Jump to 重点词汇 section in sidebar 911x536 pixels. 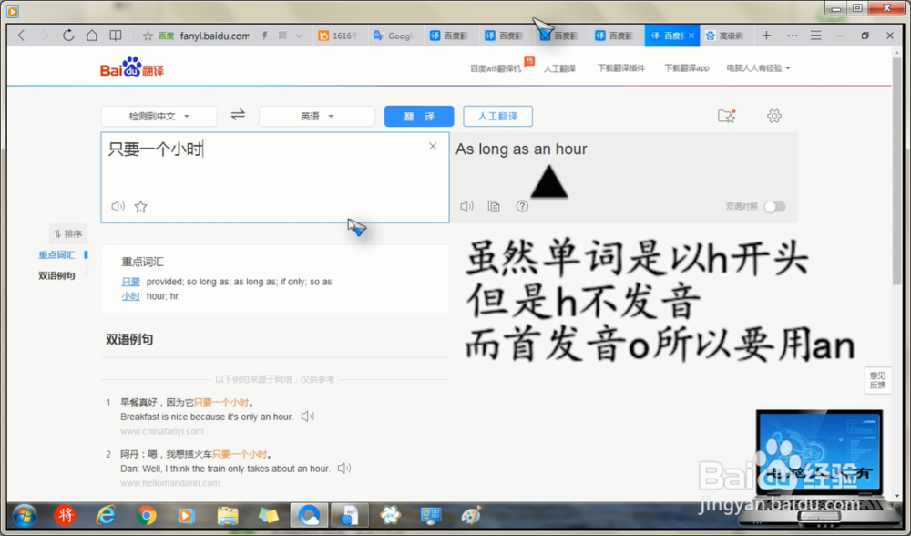(56, 254)
